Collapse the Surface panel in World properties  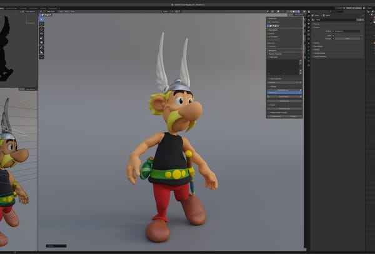coord(316,28)
